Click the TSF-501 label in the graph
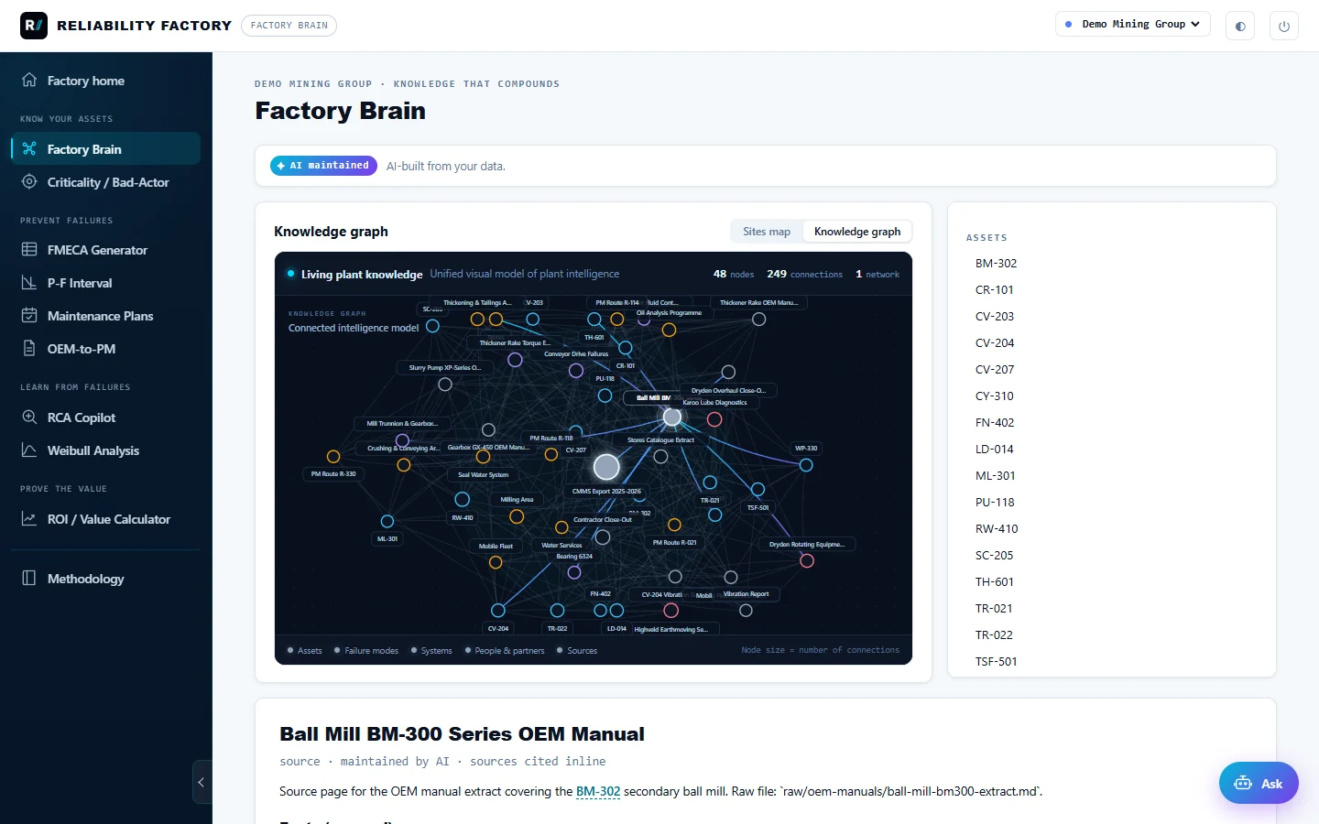 coord(758,508)
